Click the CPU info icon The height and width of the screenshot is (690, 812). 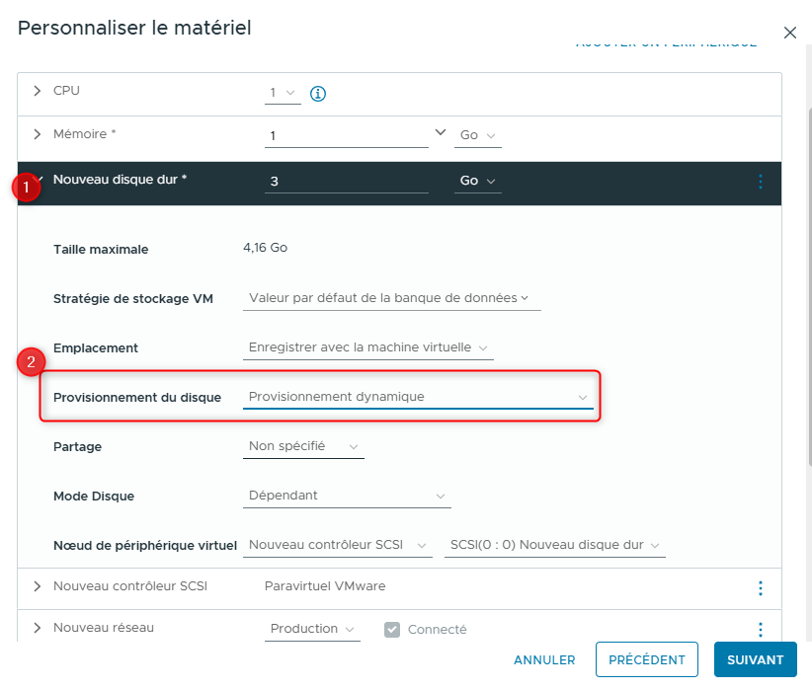(318, 94)
